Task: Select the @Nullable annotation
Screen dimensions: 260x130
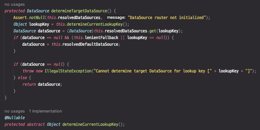Action: (15, 118)
